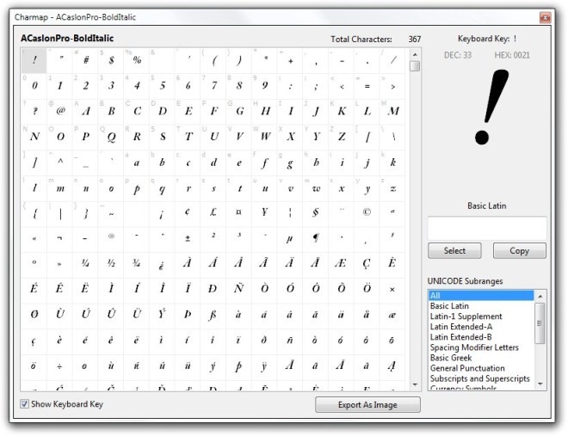568x436 pixels.
Task: Click character grid scroll down arrow
Action: 415,384
